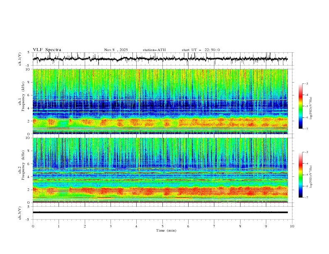
Task: Click the "ch.1(V)" axis label
Action: tap(20, 59)
